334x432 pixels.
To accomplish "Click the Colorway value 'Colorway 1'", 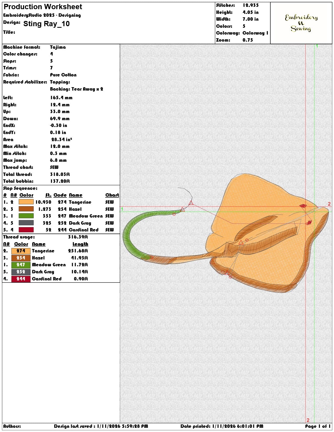I will tap(255, 33).
